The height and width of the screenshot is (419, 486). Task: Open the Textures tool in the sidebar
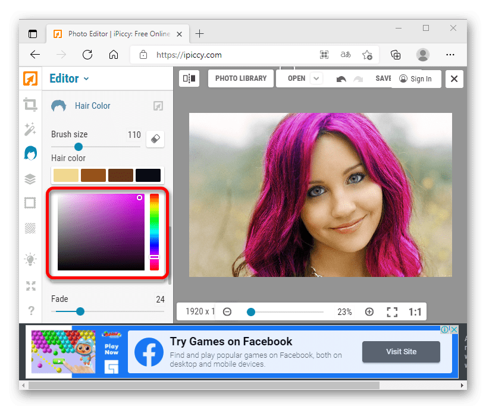pyautogui.click(x=30, y=228)
